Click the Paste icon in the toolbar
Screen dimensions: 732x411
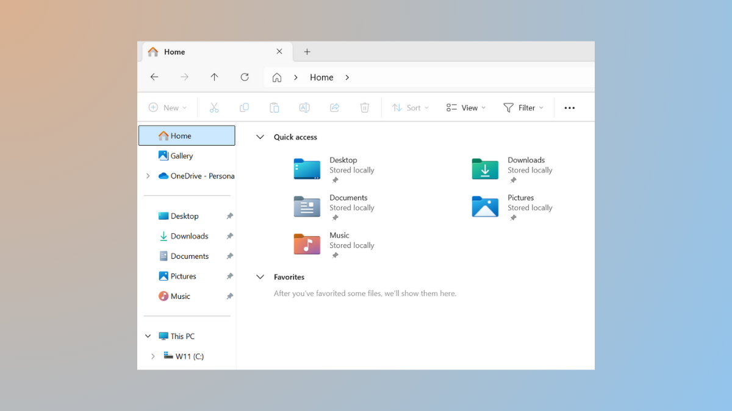point(274,107)
